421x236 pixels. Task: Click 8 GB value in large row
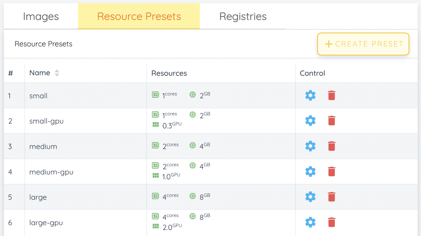(x=205, y=196)
